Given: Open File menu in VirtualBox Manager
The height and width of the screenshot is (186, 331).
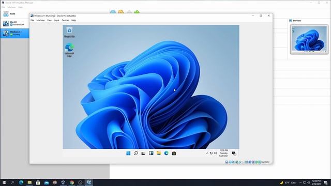Looking at the screenshot, I should pos(3,7).
